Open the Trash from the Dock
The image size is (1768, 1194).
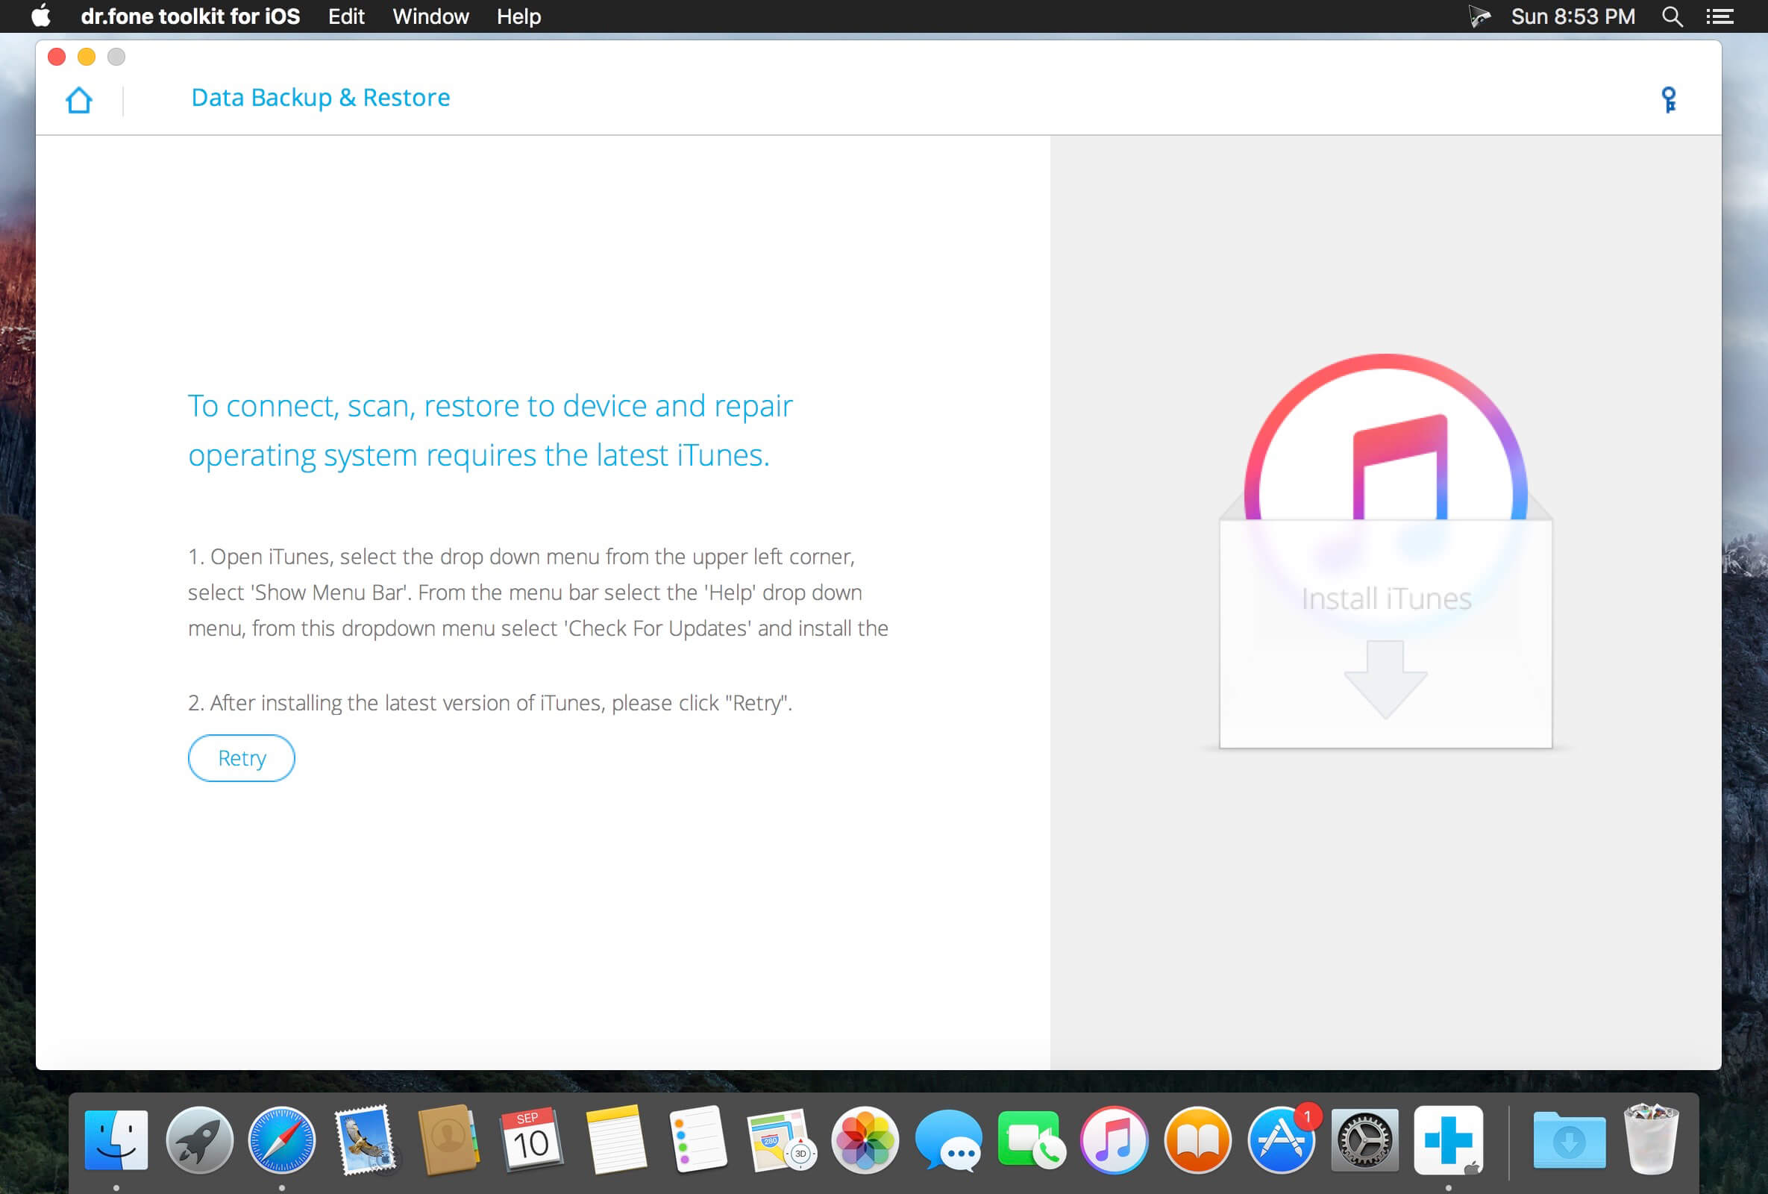pos(1651,1140)
